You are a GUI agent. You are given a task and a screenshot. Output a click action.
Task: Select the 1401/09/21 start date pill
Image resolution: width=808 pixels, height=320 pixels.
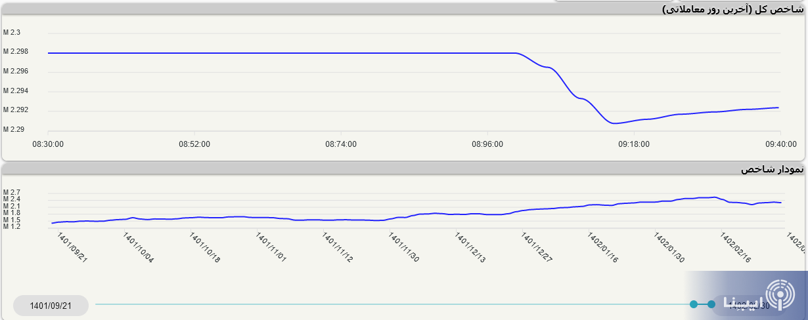(x=51, y=305)
